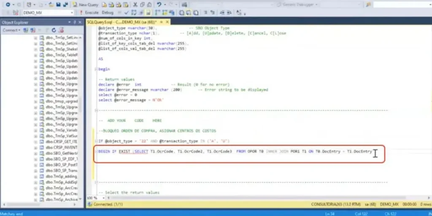
Task: Toggle the Object Explorer auto-hide pin
Action: (75, 22)
